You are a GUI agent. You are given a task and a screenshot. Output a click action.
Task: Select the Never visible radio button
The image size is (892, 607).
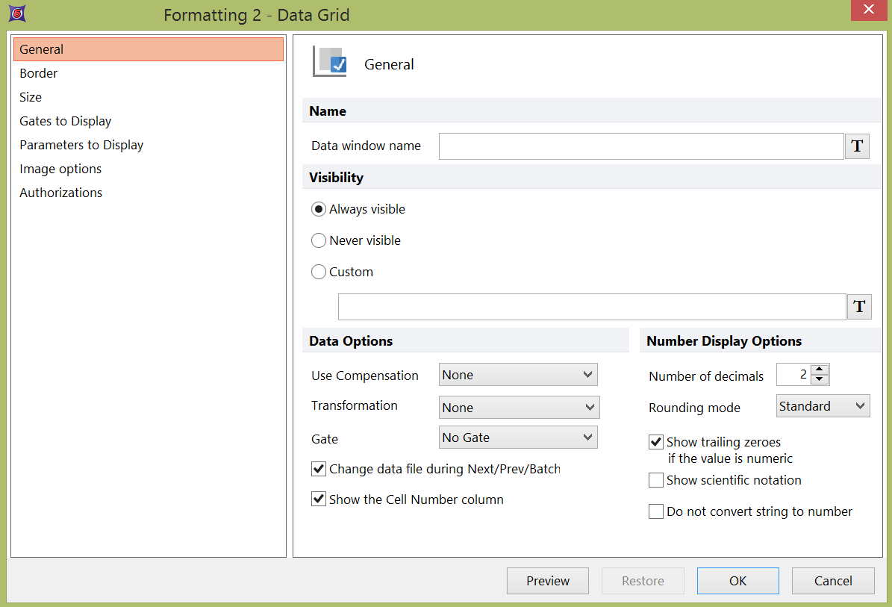(319, 240)
